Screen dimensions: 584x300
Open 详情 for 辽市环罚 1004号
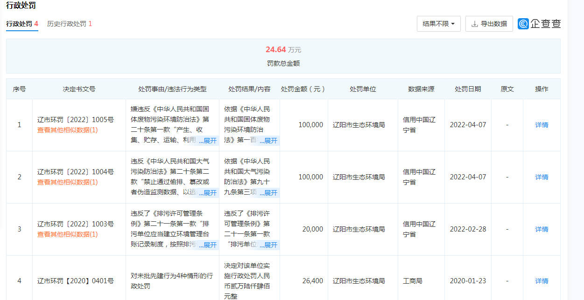tap(542, 177)
